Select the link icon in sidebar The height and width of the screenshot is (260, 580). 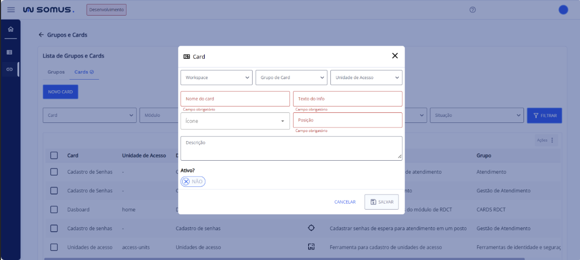click(x=10, y=69)
